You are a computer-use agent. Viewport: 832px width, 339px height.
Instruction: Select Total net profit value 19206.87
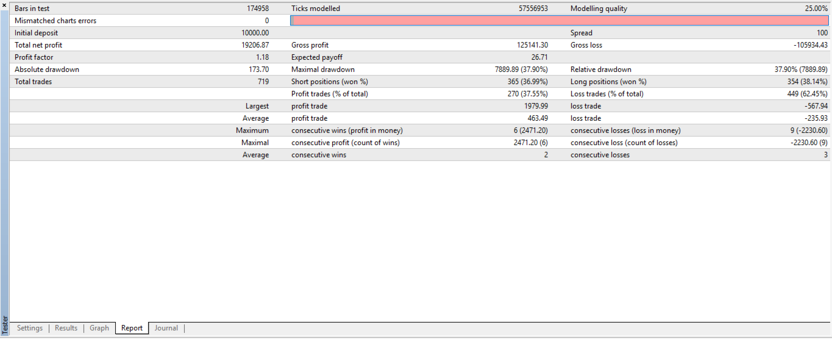pyautogui.click(x=255, y=45)
